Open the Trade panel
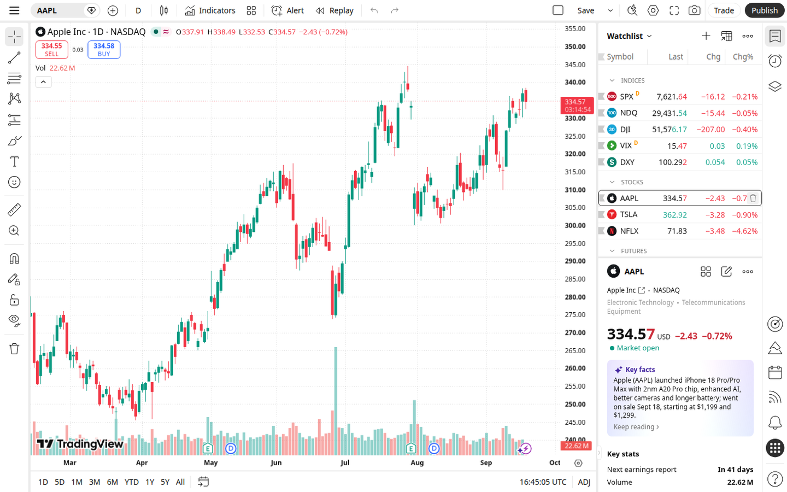Screen dimensions: 787x492 (x=724, y=10)
